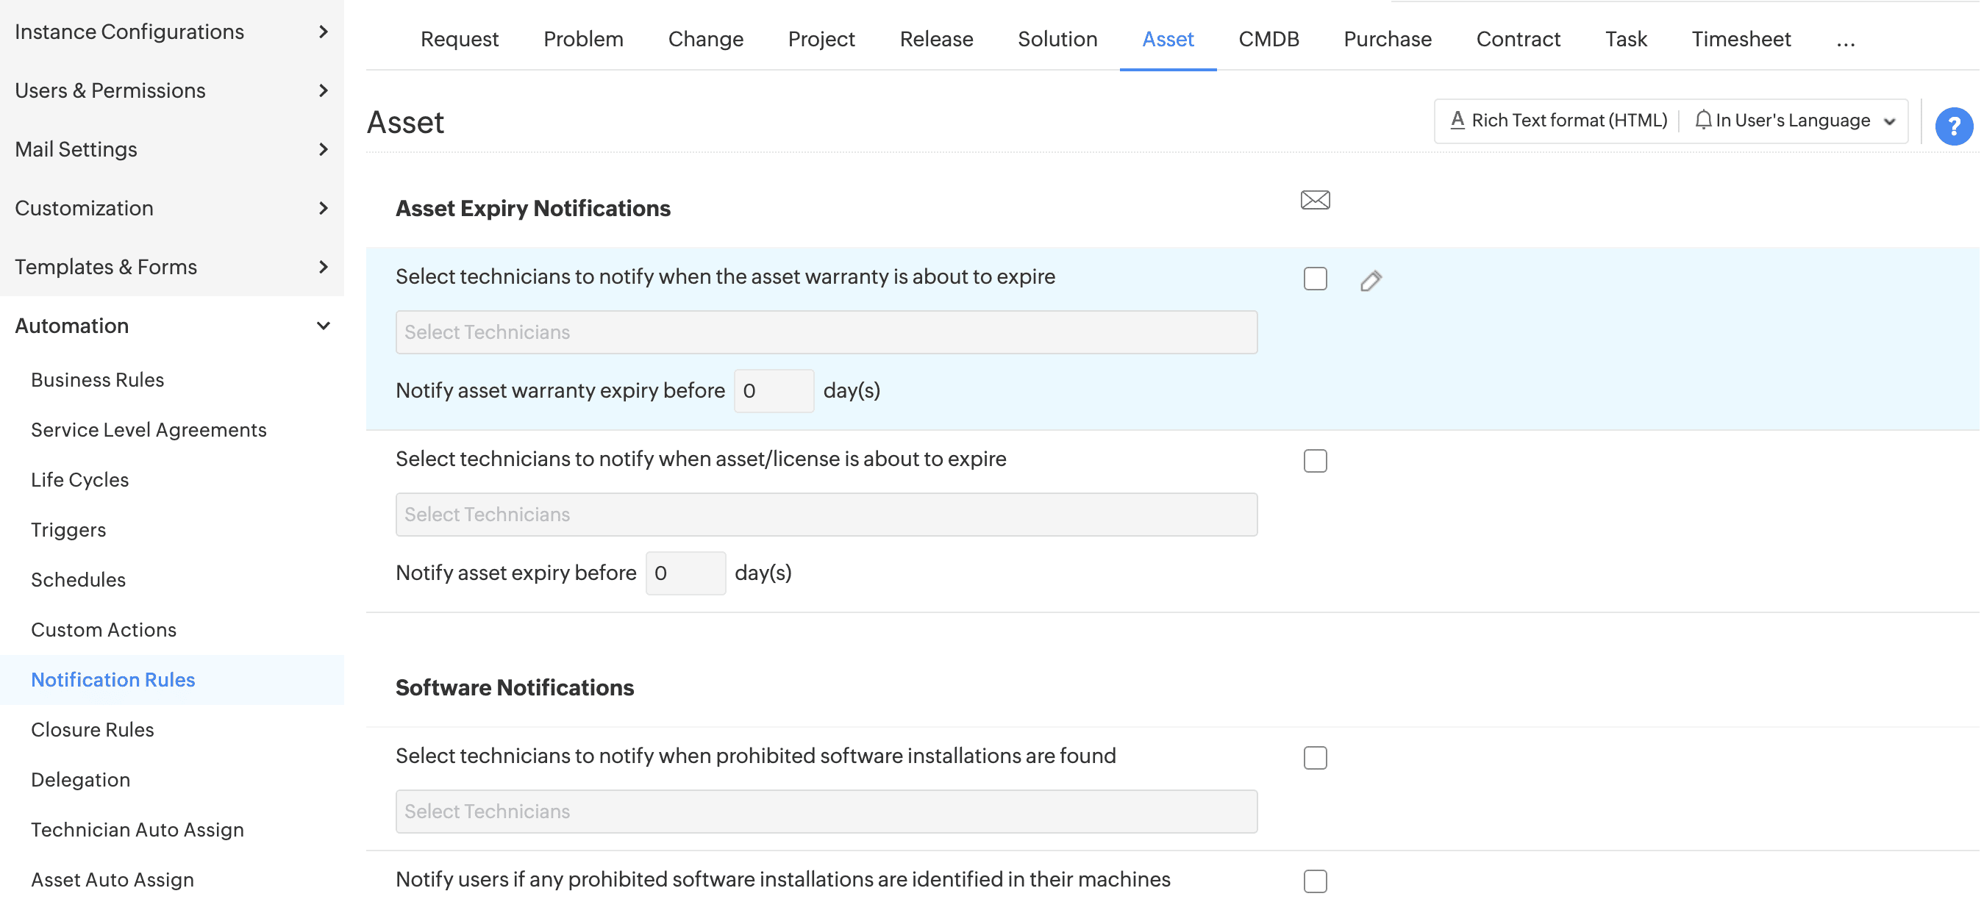Enable asset warranty expiry notification checkbox

(1315, 279)
